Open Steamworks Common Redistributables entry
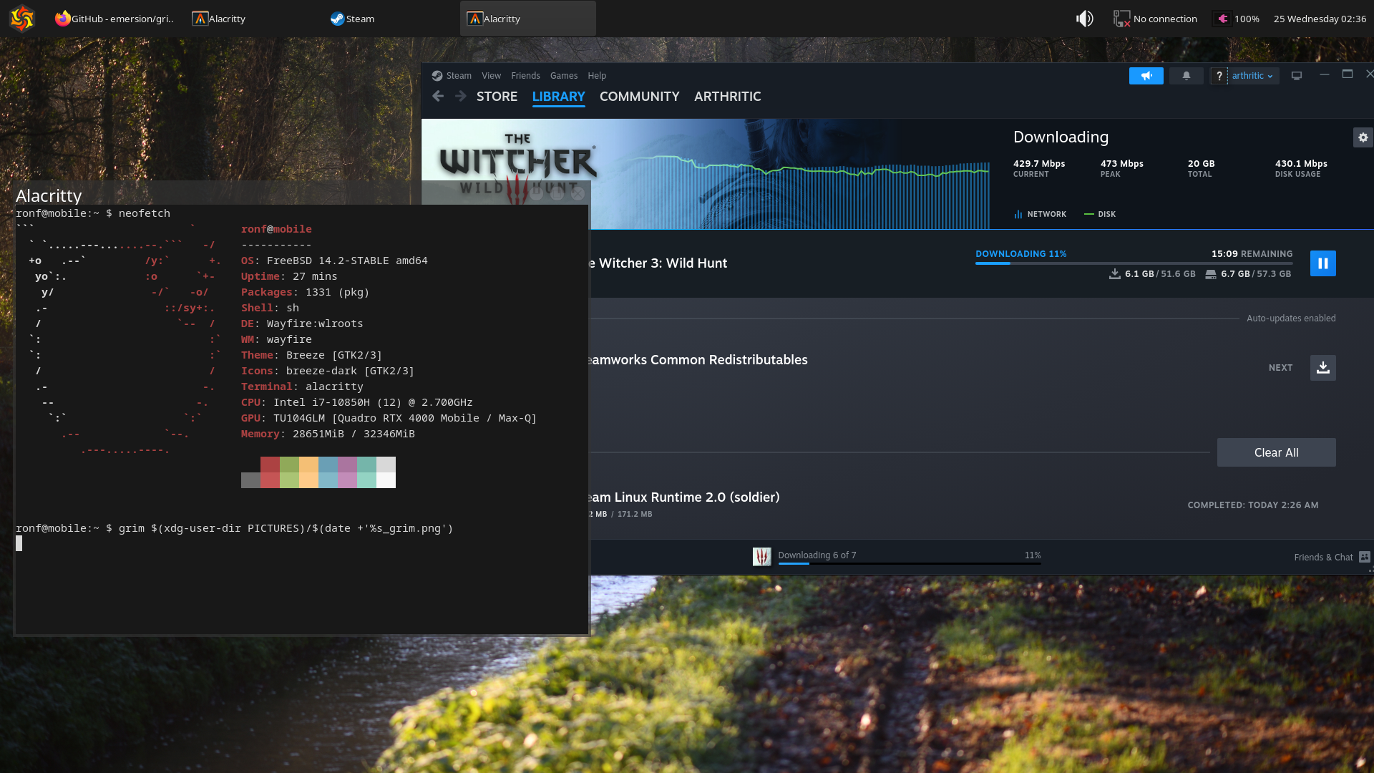The width and height of the screenshot is (1374, 773). (x=696, y=360)
